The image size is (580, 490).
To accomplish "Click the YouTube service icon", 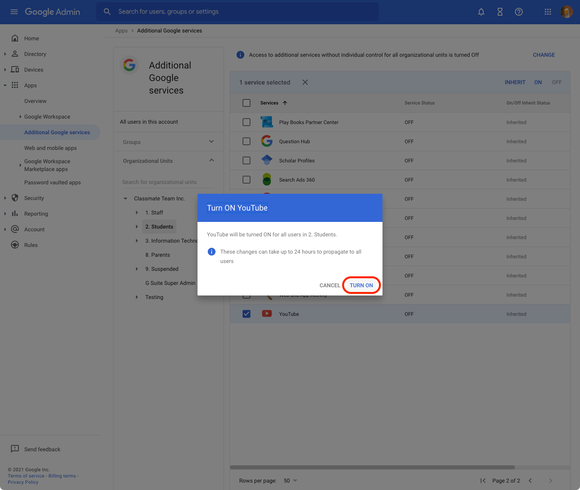I will [267, 314].
